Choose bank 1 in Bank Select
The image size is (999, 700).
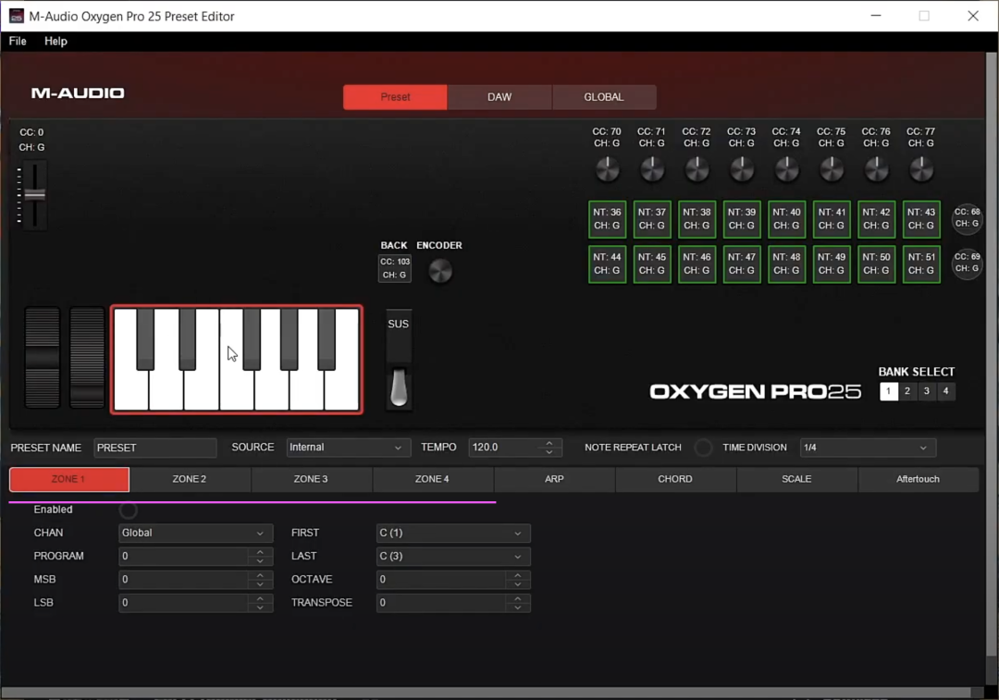tap(888, 391)
